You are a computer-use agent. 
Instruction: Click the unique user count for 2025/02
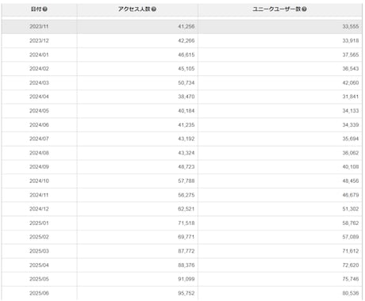pyautogui.click(x=351, y=237)
